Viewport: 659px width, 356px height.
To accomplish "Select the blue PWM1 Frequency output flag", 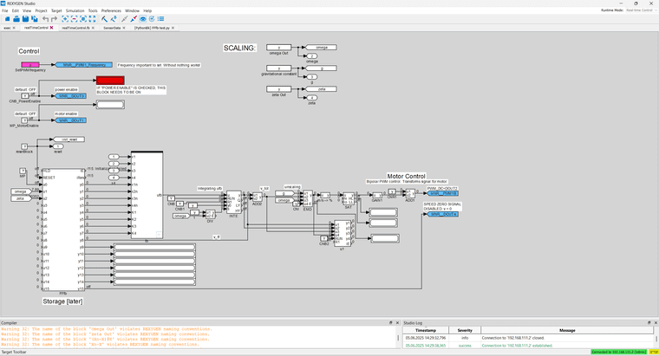I will point(84,65).
